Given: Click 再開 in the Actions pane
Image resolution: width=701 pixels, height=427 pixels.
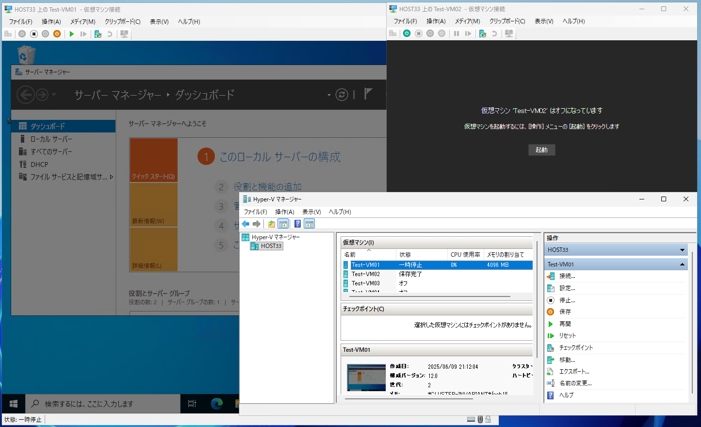Looking at the screenshot, I should click(x=565, y=324).
